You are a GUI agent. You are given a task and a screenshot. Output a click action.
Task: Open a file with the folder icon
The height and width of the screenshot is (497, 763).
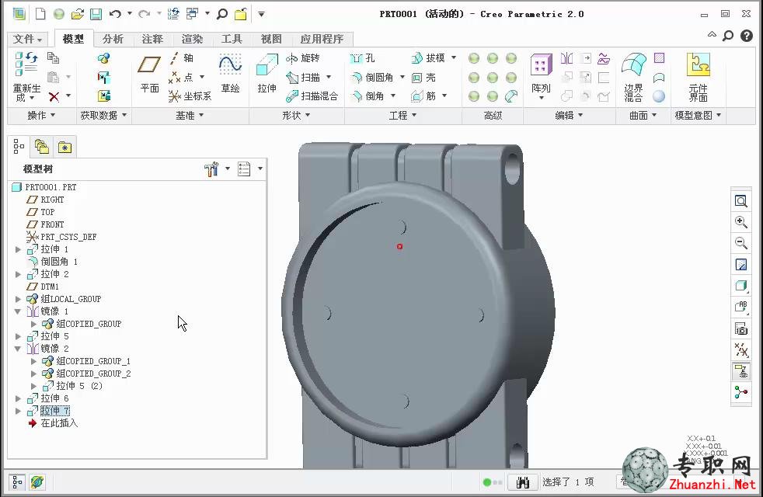pos(78,14)
